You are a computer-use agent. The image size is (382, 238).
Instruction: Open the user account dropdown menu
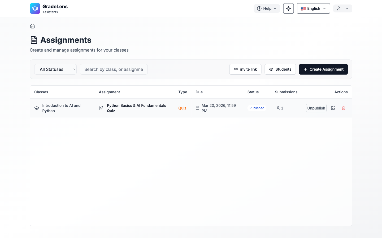342,8
